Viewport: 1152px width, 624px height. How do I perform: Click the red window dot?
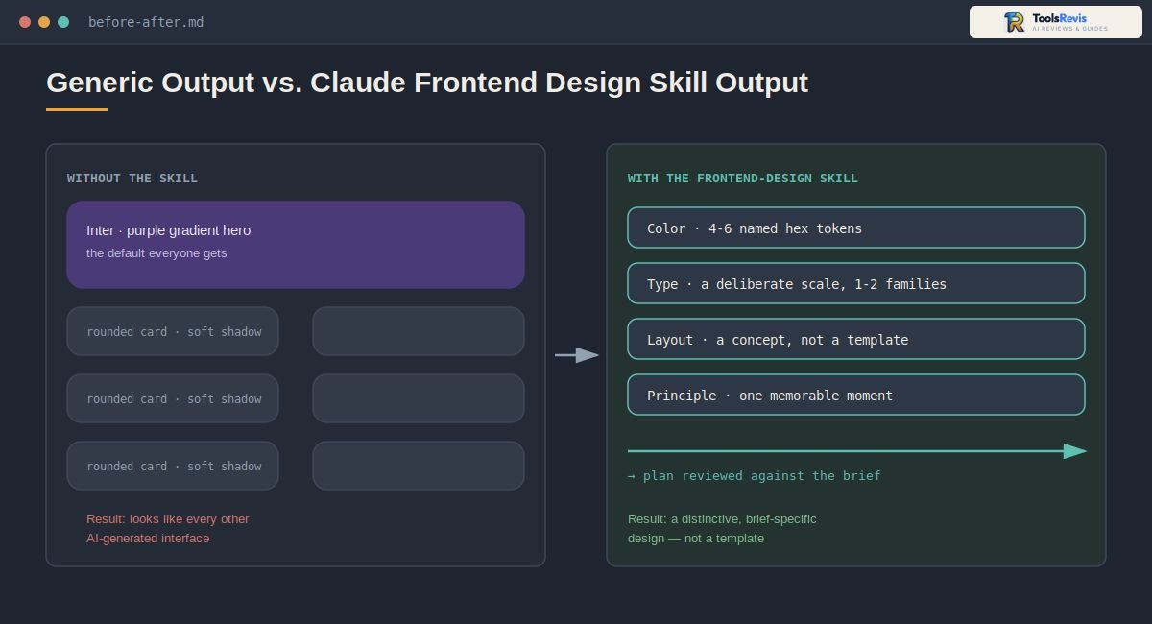coord(25,22)
